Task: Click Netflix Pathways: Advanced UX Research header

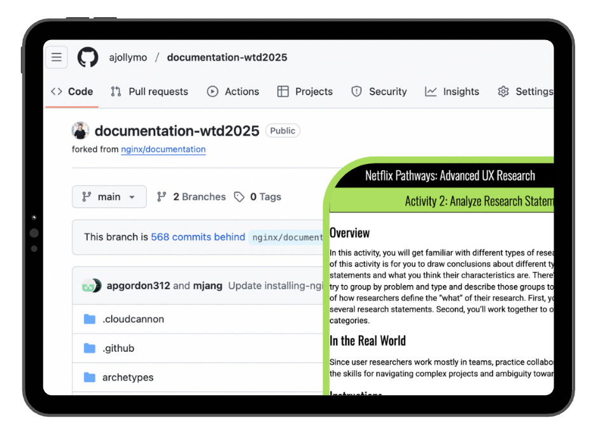Action: 450,176
